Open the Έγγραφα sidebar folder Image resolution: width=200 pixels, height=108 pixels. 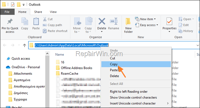click(18, 99)
